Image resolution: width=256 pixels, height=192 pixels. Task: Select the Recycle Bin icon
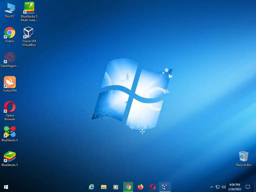coord(243,159)
